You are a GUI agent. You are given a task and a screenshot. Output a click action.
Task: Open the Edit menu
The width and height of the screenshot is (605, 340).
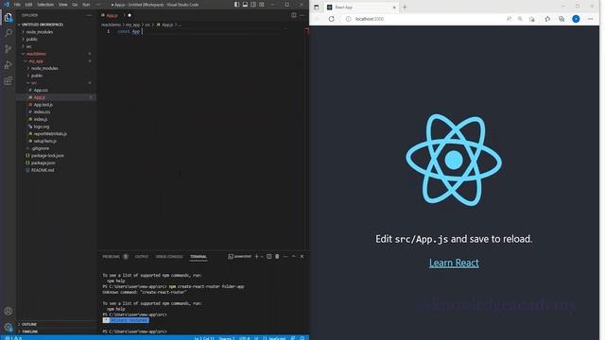pyautogui.click(x=29, y=5)
